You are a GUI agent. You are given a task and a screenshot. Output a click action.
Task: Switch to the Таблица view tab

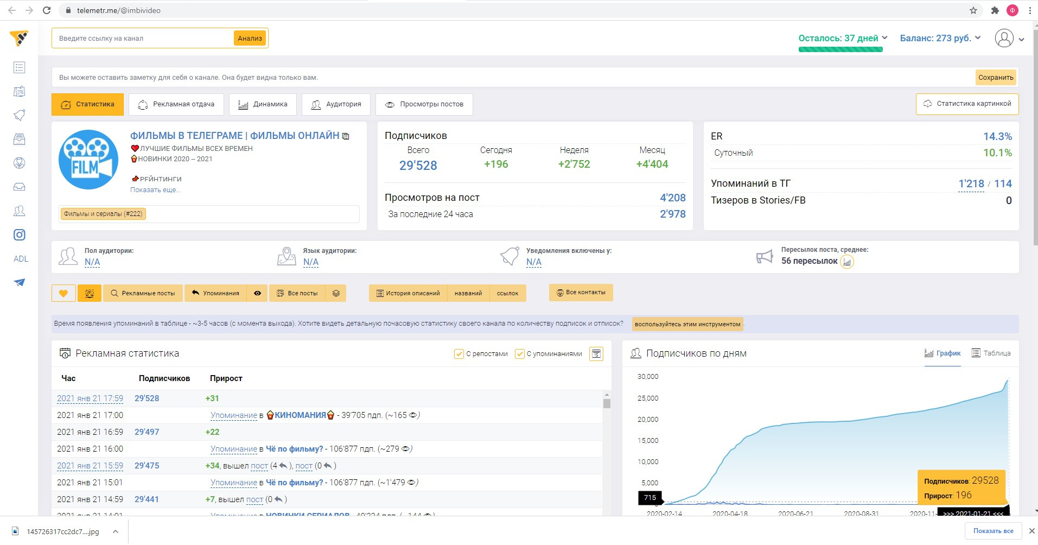coord(991,353)
